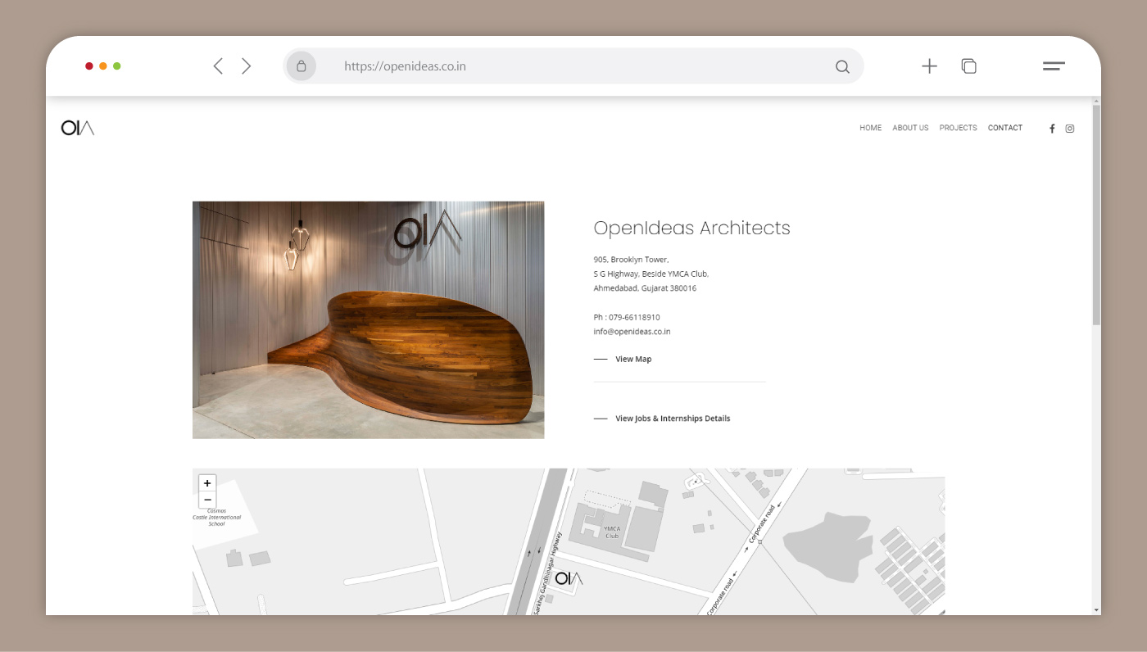The width and height of the screenshot is (1147, 652).
Task: Click the scrollbar up arrow
Action: point(1096,101)
